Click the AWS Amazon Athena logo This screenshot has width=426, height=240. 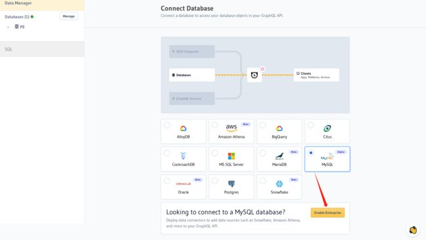(x=231, y=128)
